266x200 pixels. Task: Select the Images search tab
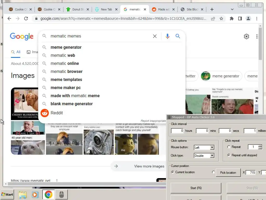(32, 52)
